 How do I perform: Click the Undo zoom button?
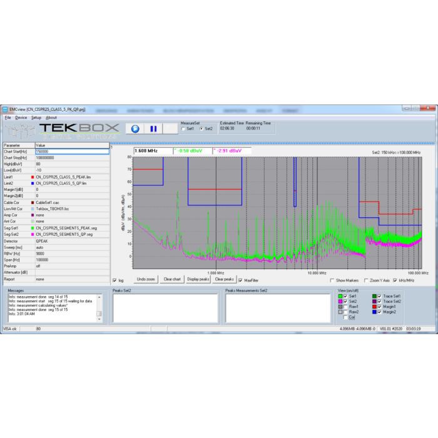pos(146,280)
